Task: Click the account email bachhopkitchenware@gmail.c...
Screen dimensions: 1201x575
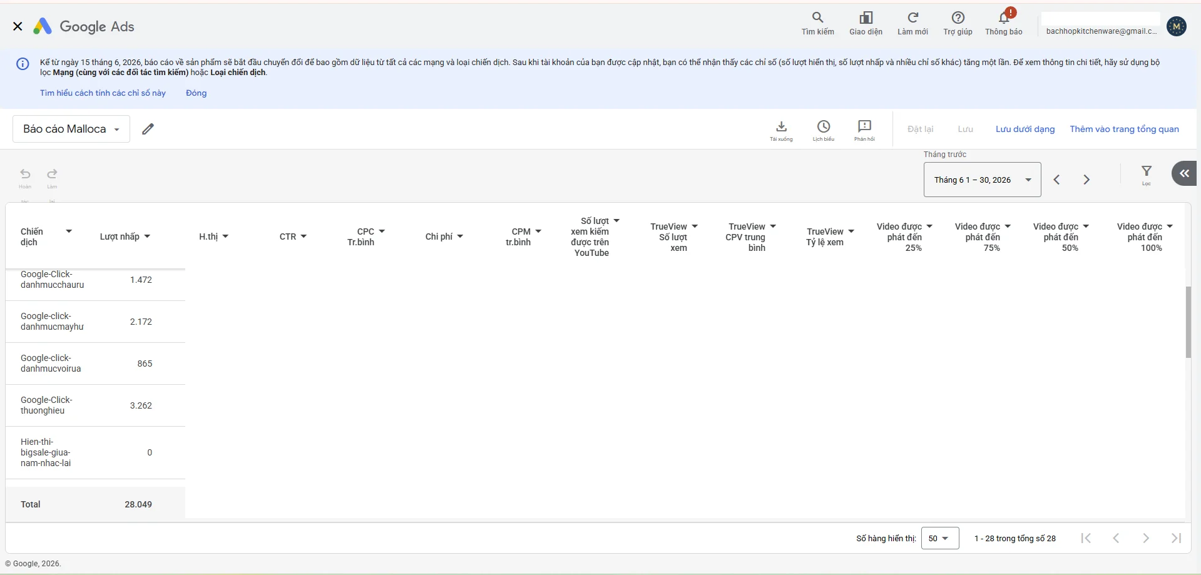Action: (x=1101, y=31)
